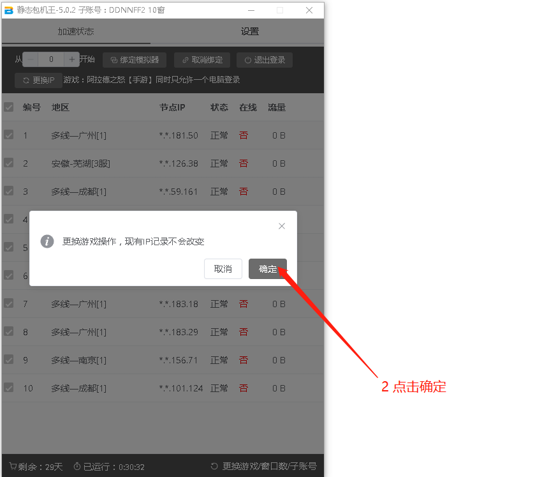The width and height of the screenshot is (549, 477).
Task: Click the info icon in the dialog
Action: (47, 241)
